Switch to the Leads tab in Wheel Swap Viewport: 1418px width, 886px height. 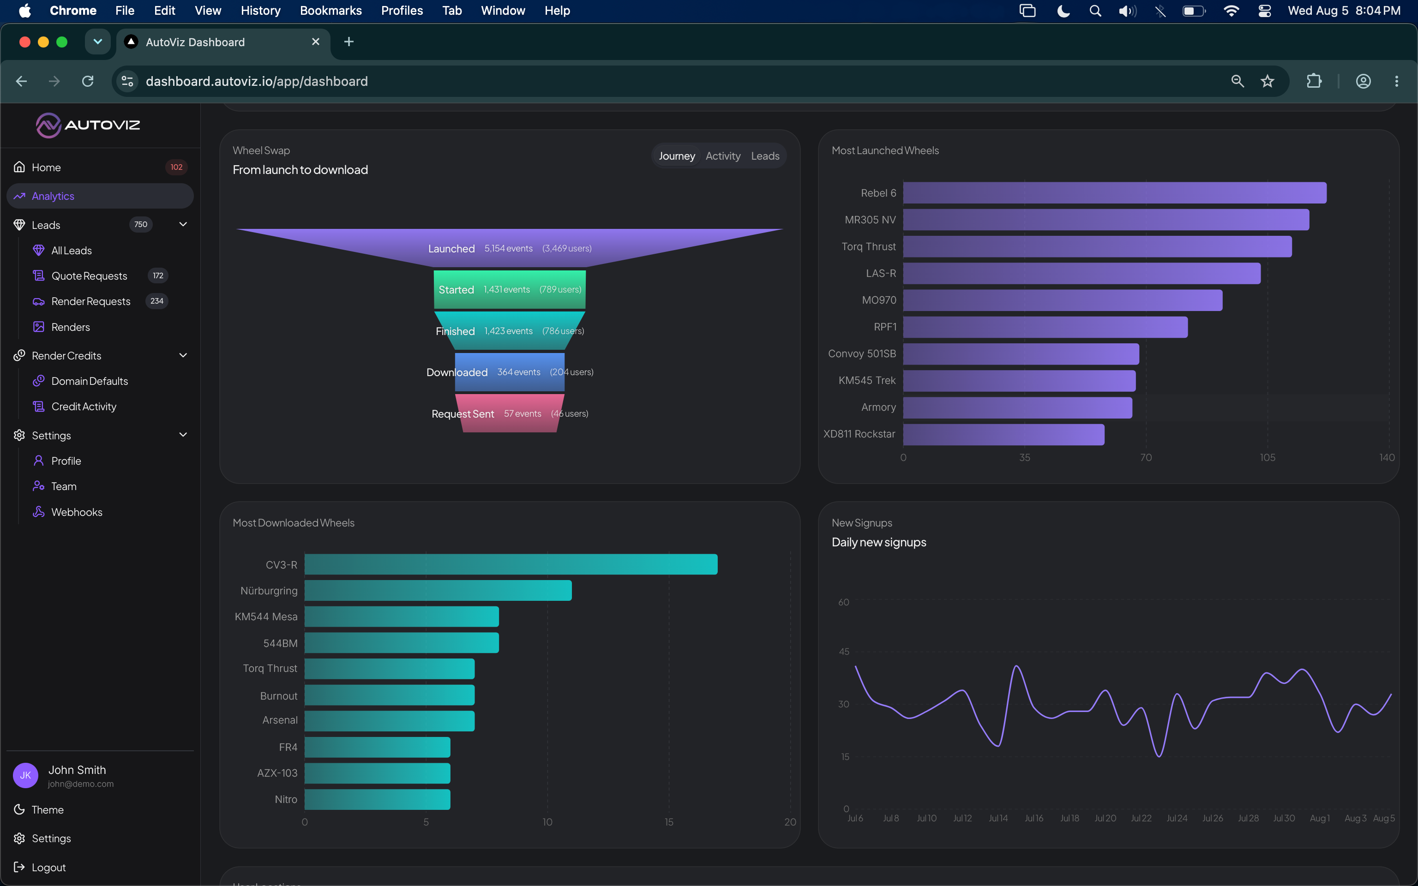point(765,156)
